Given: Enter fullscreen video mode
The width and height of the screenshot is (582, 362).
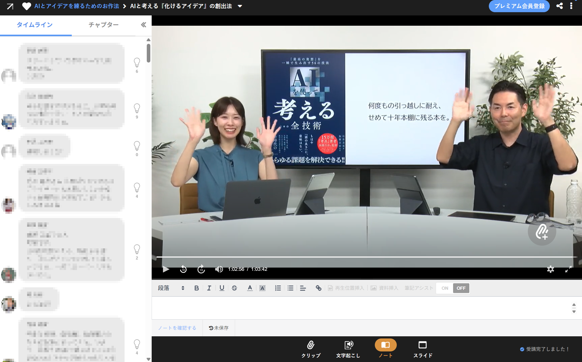Looking at the screenshot, I should (x=568, y=269).
